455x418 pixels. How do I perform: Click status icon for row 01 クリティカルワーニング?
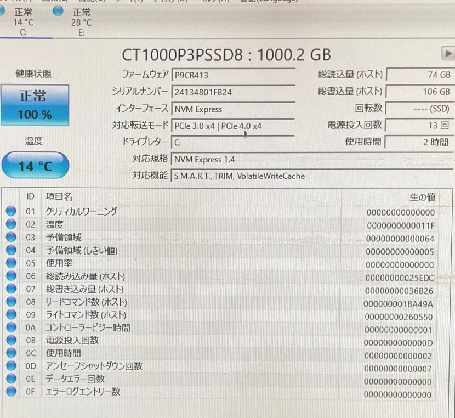(11, 211)
